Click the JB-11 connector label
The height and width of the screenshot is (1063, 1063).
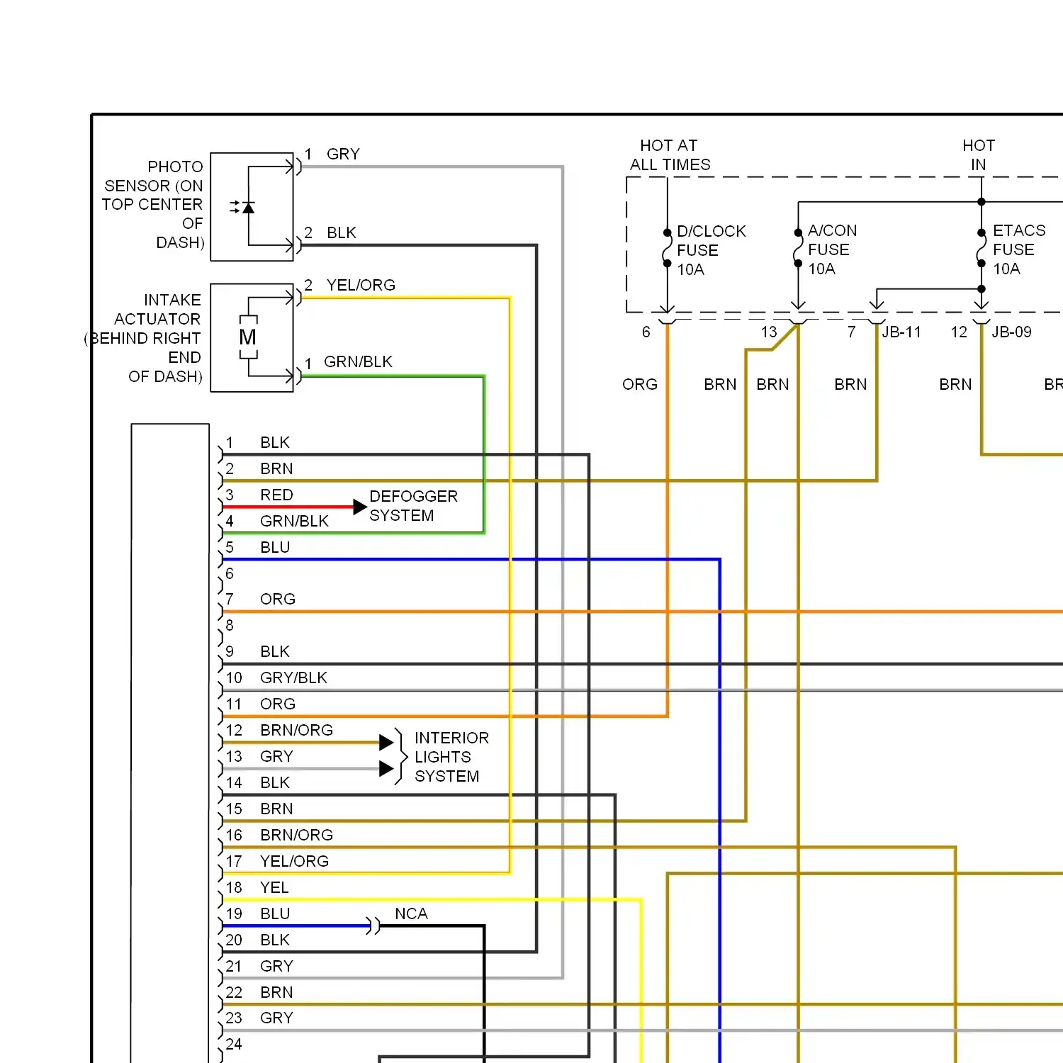click(x=901, y=332)
